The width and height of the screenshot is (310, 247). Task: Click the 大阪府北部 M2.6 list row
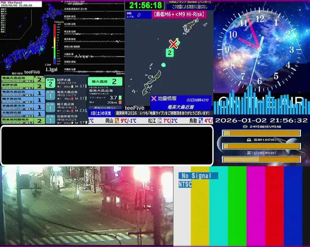click(23, 114)
